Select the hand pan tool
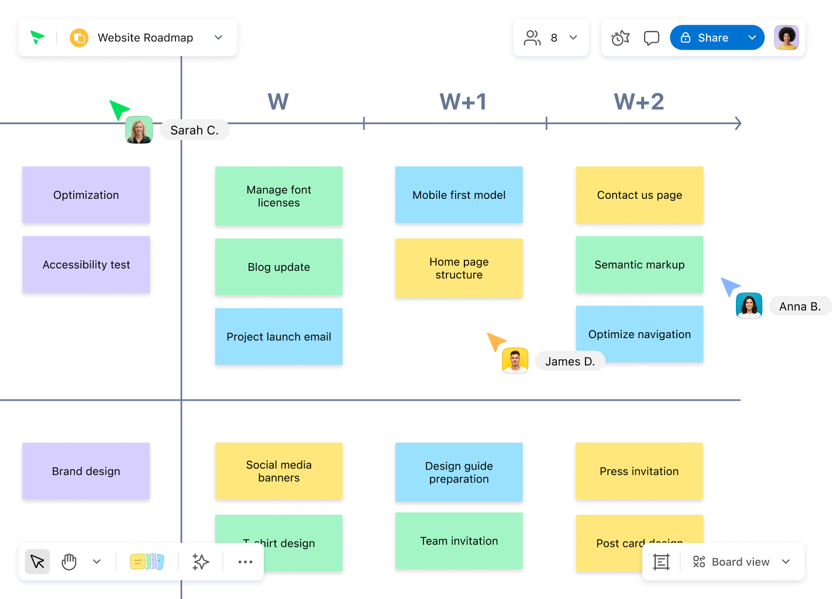Screen dimensions: 840x599 click(69, 562)
